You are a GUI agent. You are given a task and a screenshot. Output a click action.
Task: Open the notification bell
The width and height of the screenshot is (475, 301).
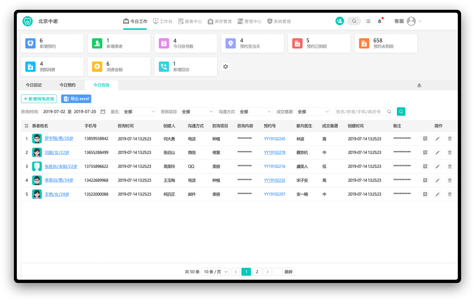click(x=380, y=21)
